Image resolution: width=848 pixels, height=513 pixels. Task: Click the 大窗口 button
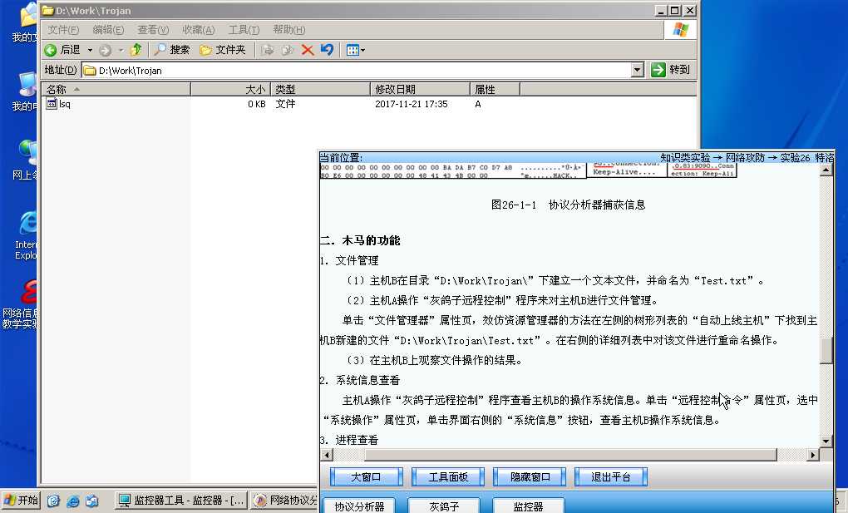pyautogui.click(x=366, y=477)
